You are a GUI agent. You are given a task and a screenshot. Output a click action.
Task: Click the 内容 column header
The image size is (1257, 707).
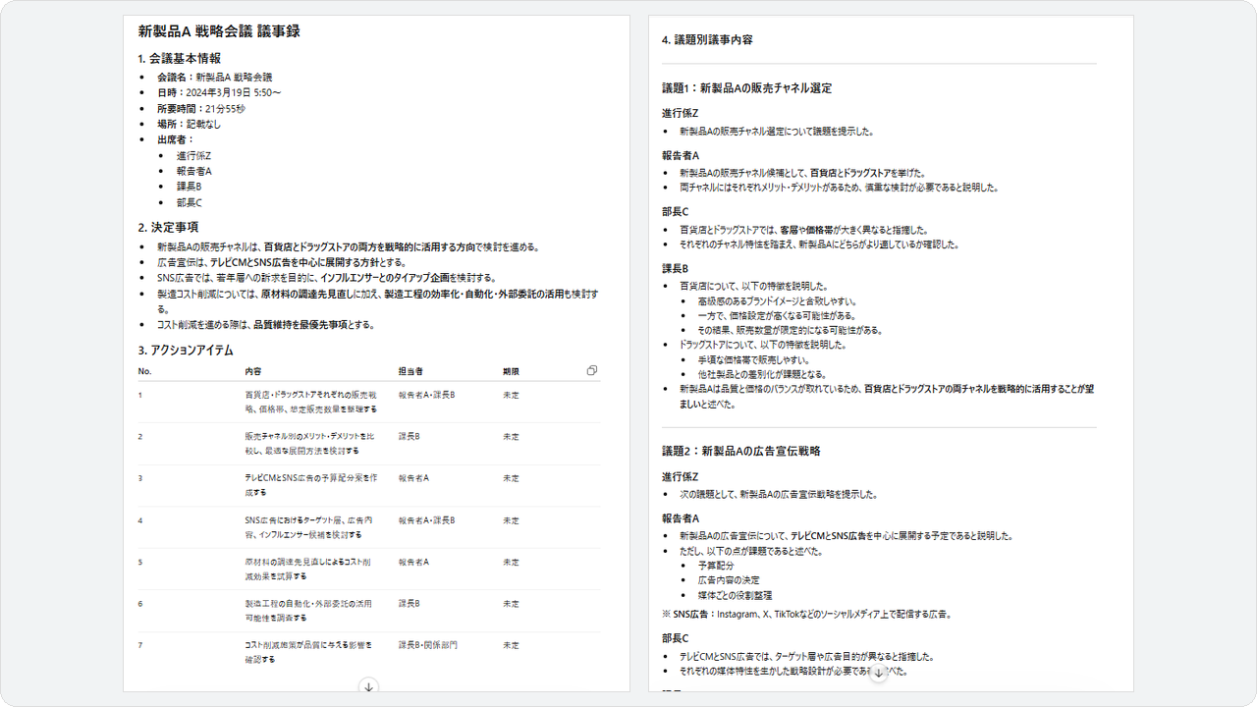253,372
